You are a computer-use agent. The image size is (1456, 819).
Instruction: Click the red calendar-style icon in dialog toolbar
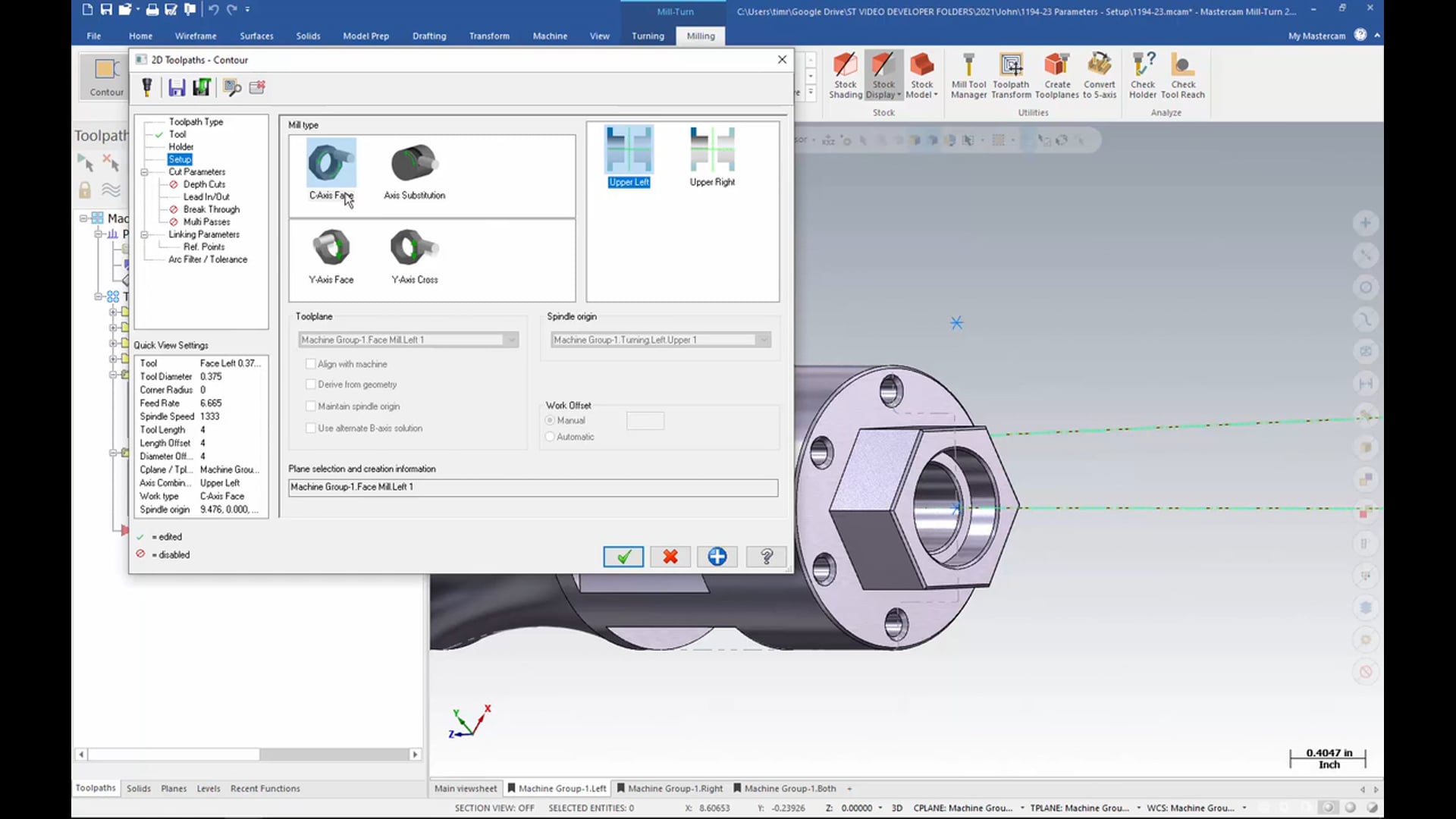point(257,87)
